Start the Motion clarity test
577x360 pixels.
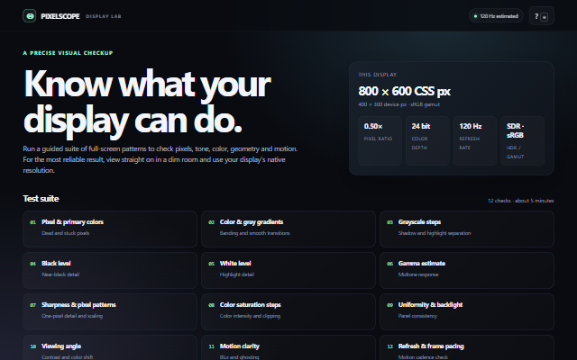click(288, 348)
